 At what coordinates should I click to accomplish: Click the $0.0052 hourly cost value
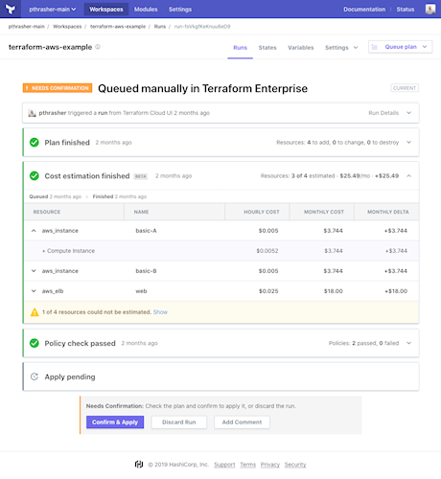point(267,251)
